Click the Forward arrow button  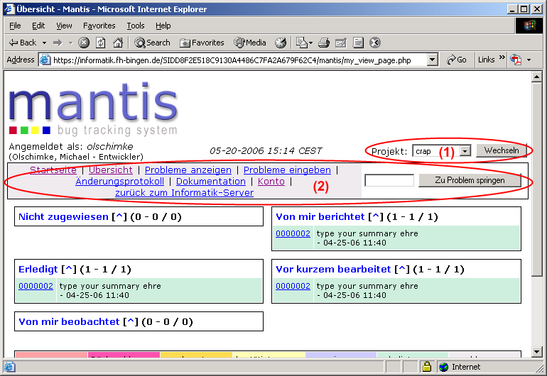[58, 43]
